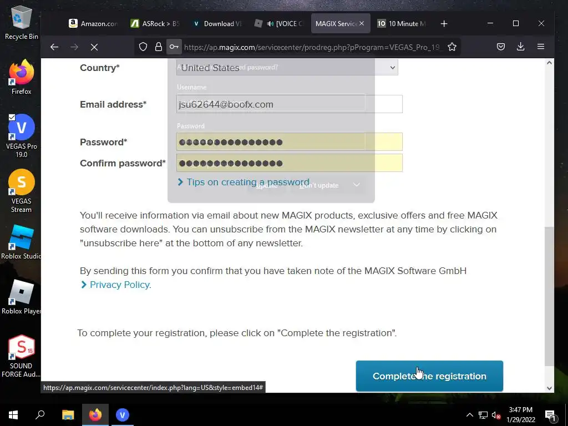Open the Recycle Bin desktop icon
This screenshot has height=426, width=568.
(21, 22)
